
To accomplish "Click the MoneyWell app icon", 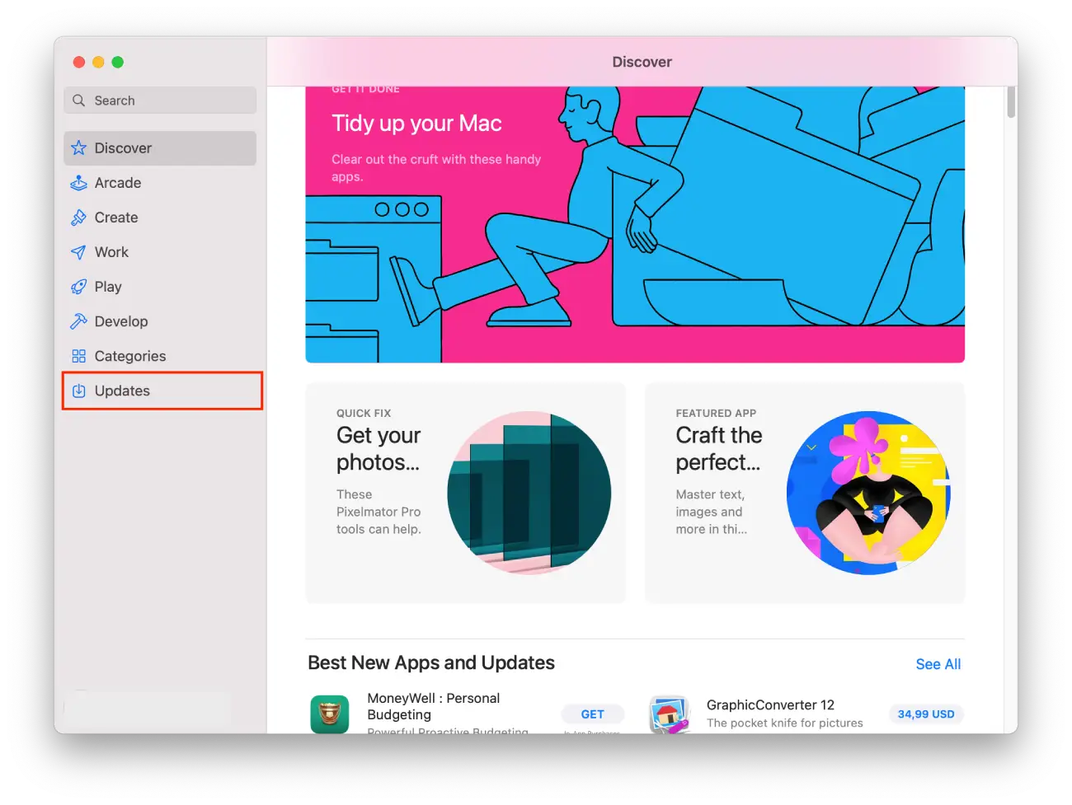I will click(x=330, y=714).
